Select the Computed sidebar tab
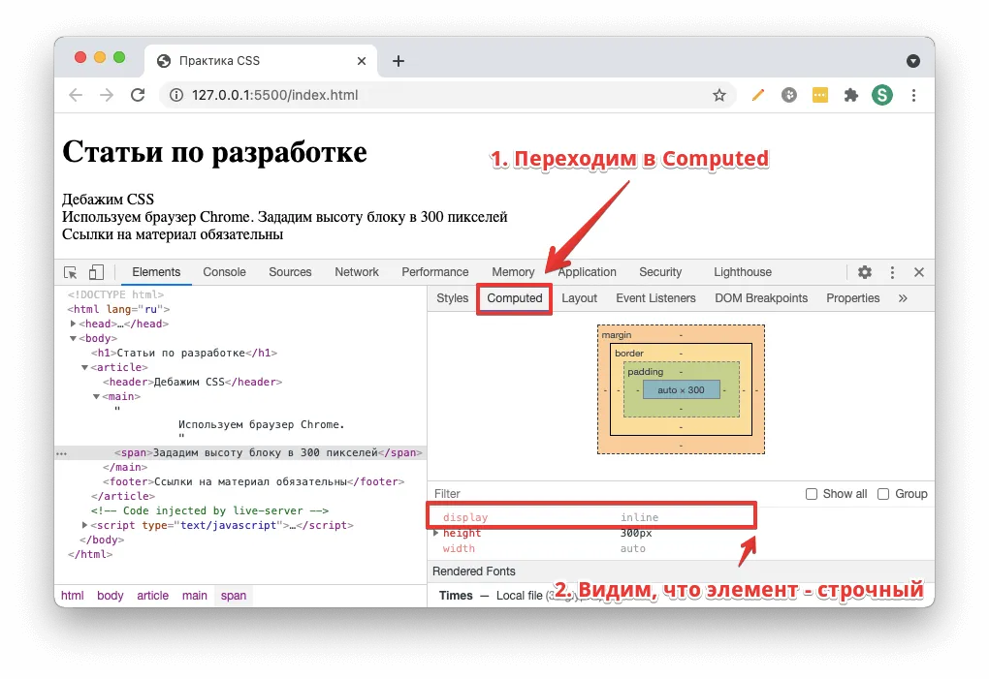Screen dimensions: 989x679 click(514, 298)
